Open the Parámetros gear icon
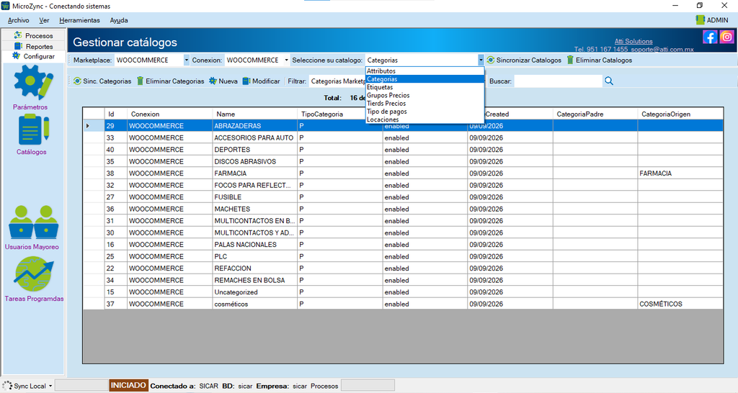The image size is (738, 393). coord(33,82)
